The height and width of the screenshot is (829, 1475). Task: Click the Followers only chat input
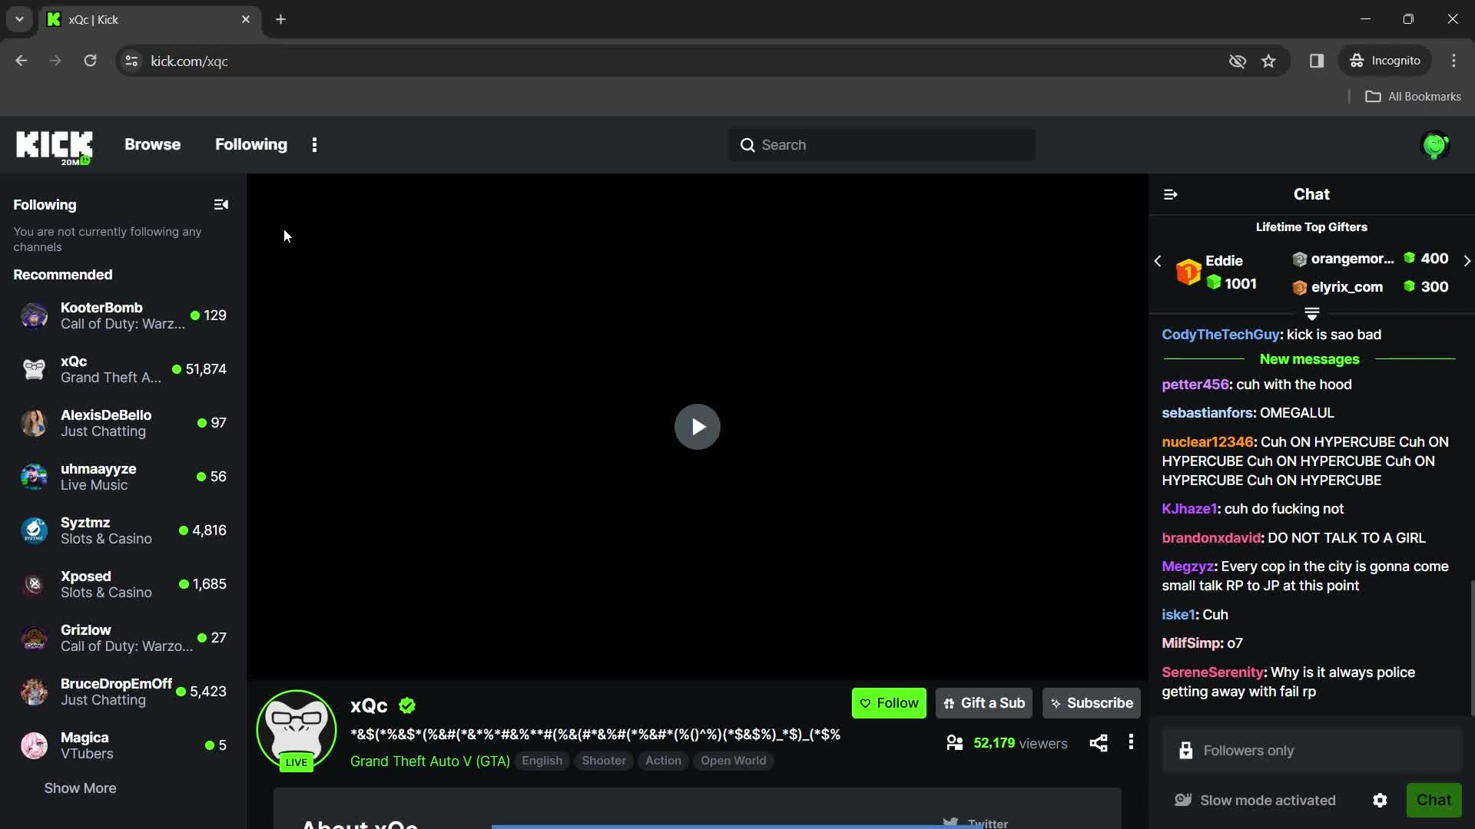pyautogui.click(x=1311, y=751)
